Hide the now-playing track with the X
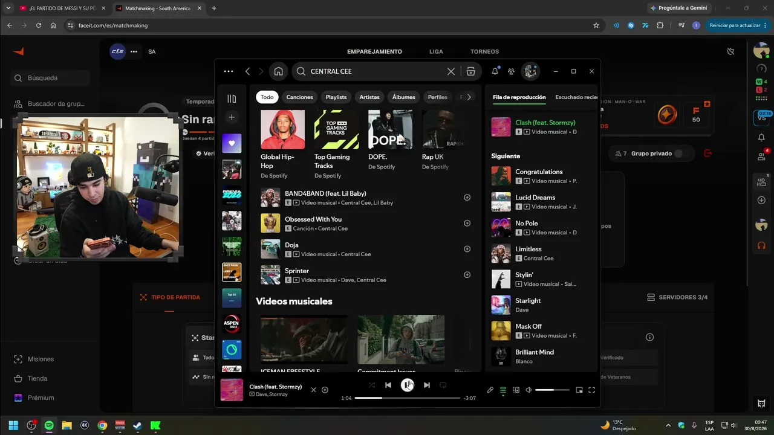774x435 pixels. (313, 390)
